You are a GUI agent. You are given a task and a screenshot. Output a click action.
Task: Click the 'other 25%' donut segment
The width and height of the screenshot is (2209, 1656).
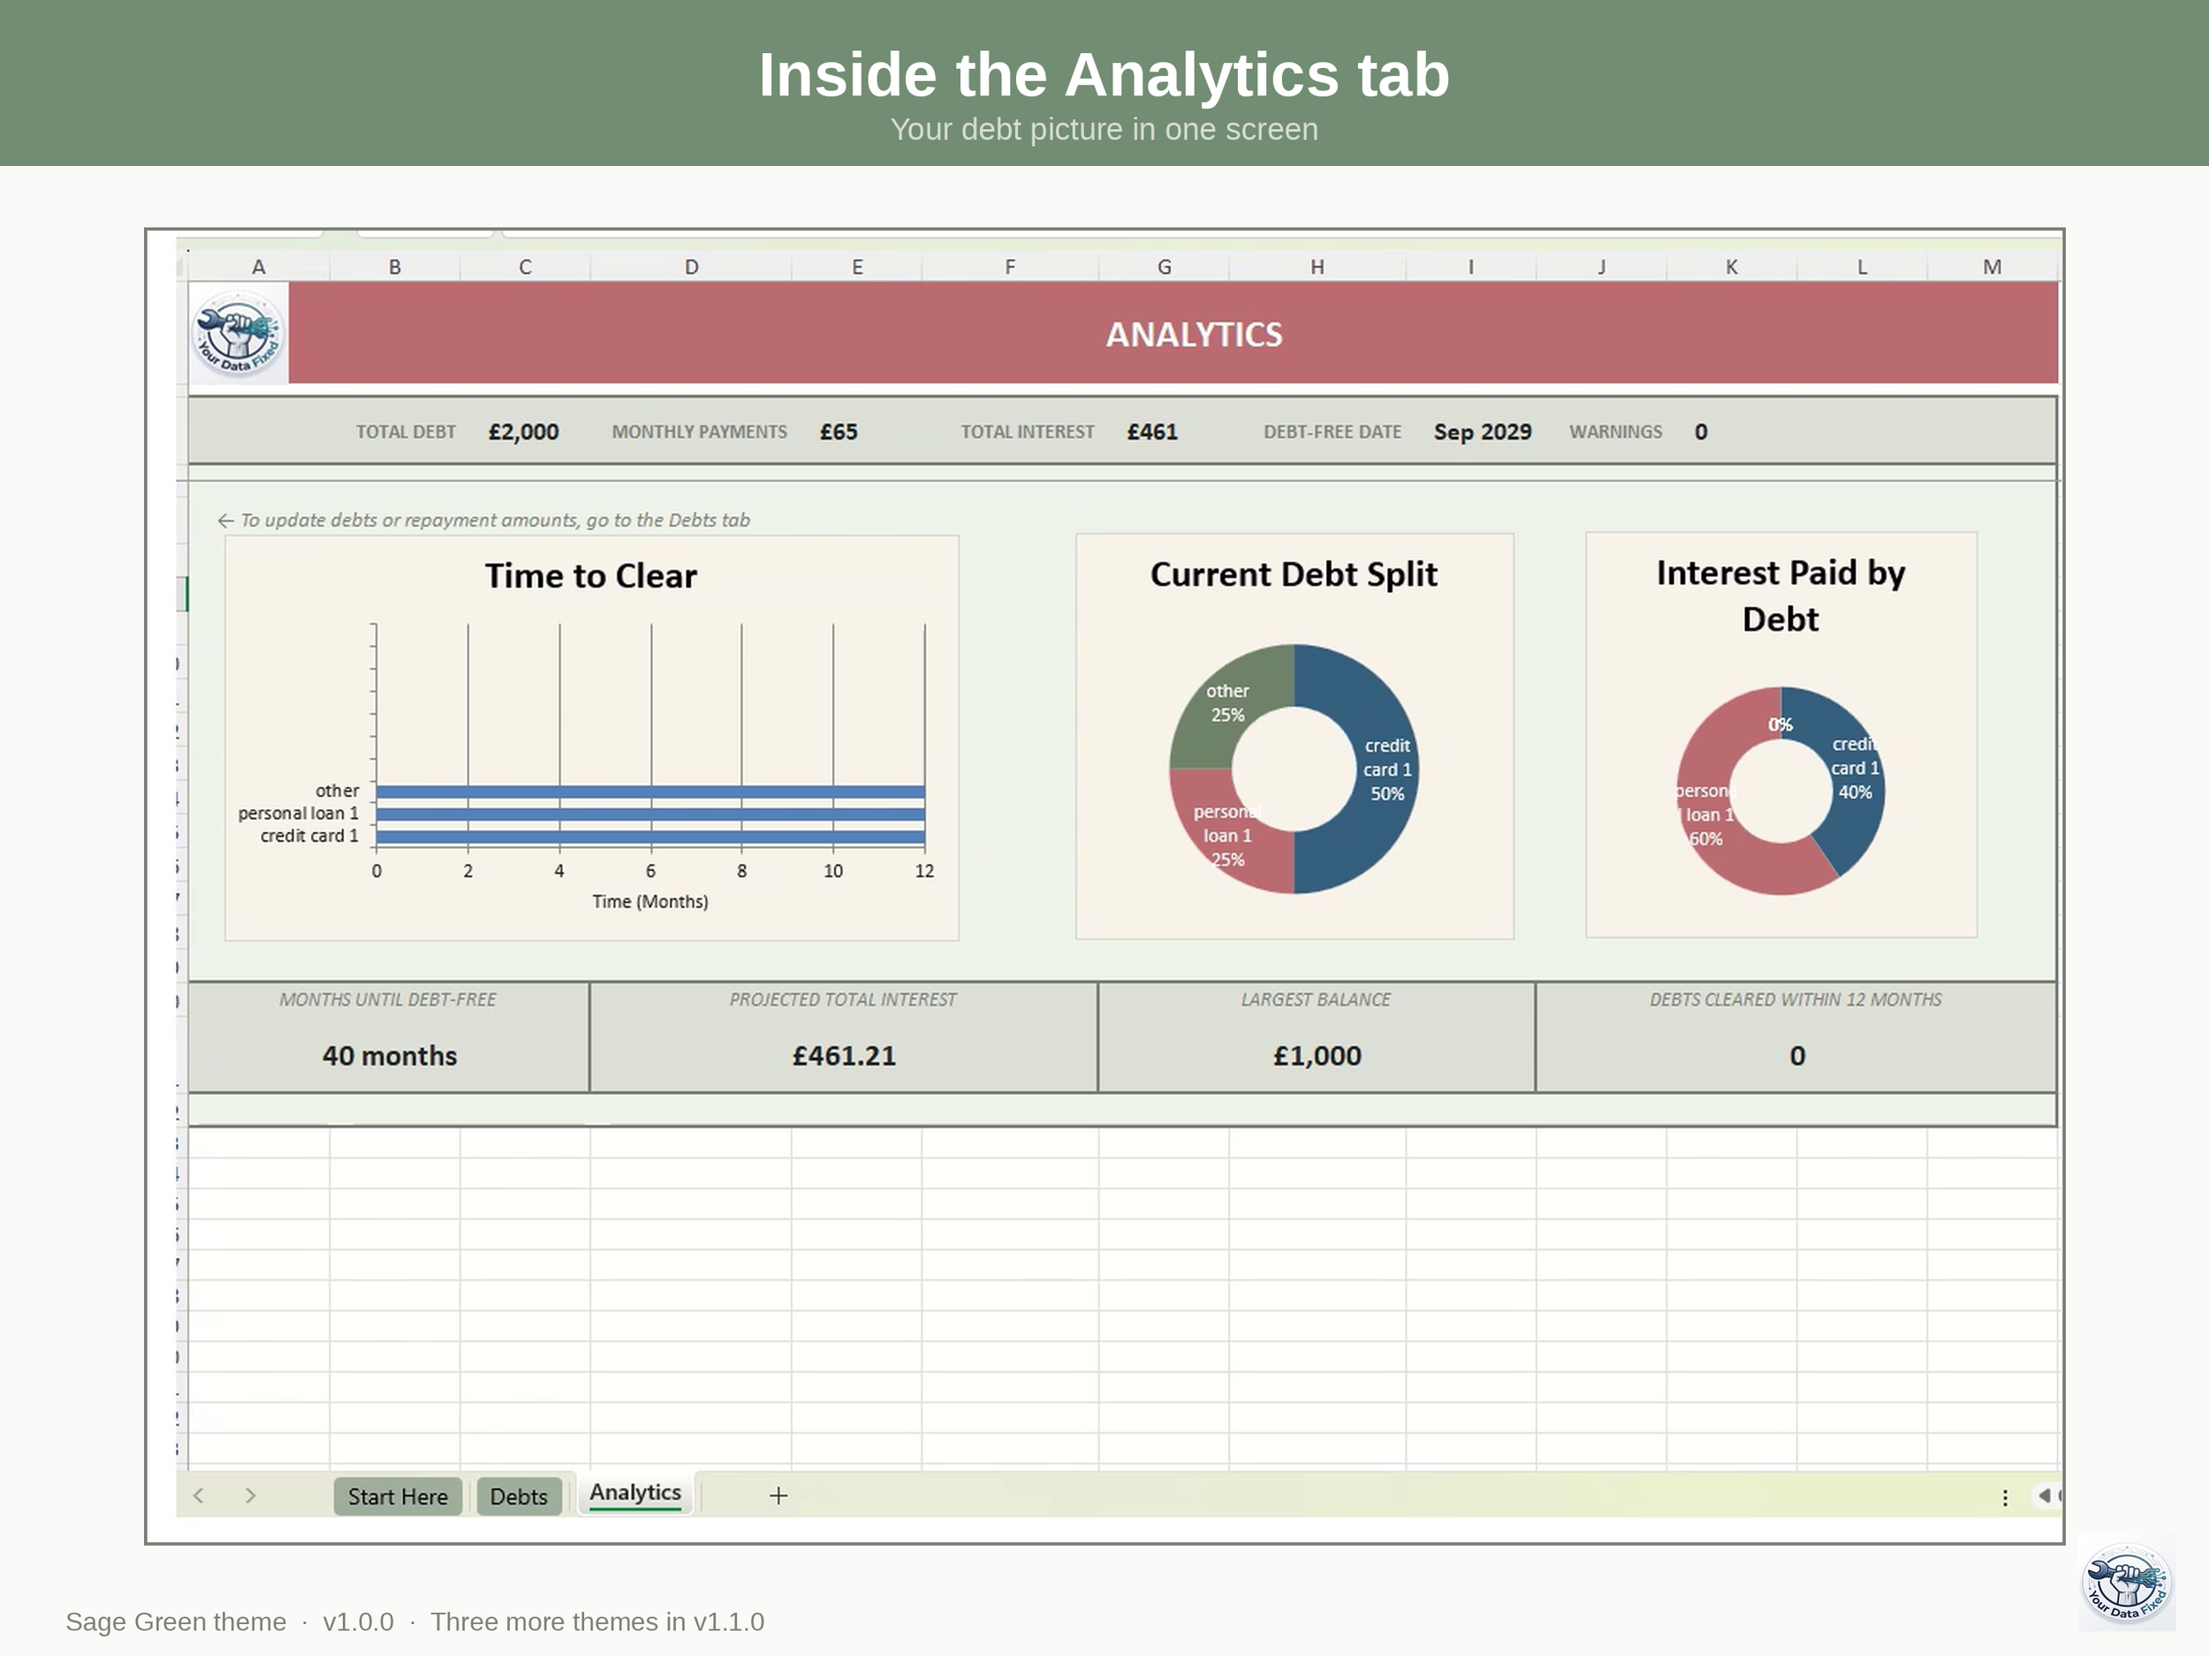click(x=1227, y=703)
